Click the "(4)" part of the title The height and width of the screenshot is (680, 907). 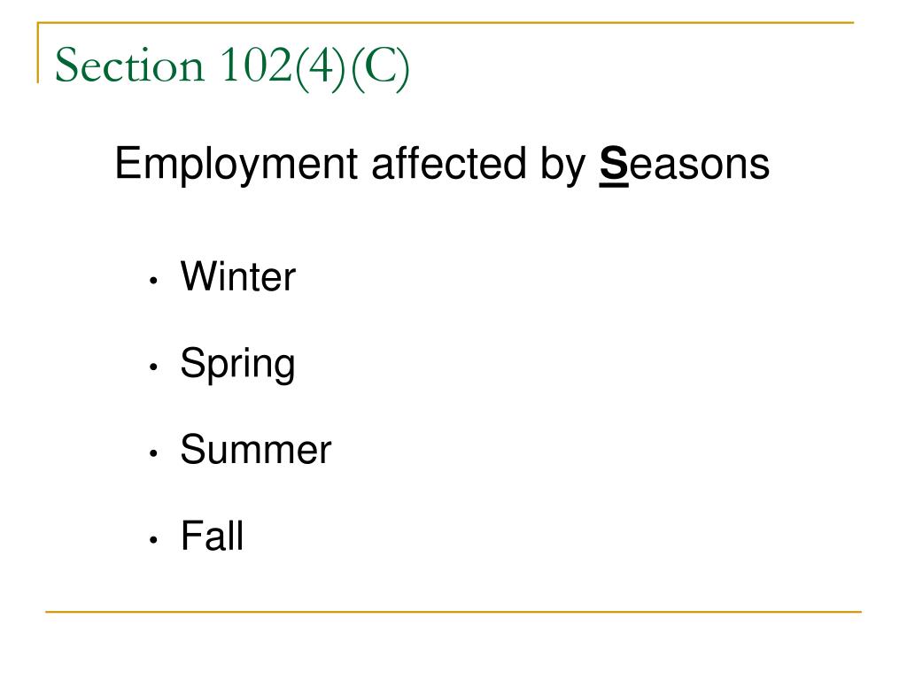pos(322,67)
